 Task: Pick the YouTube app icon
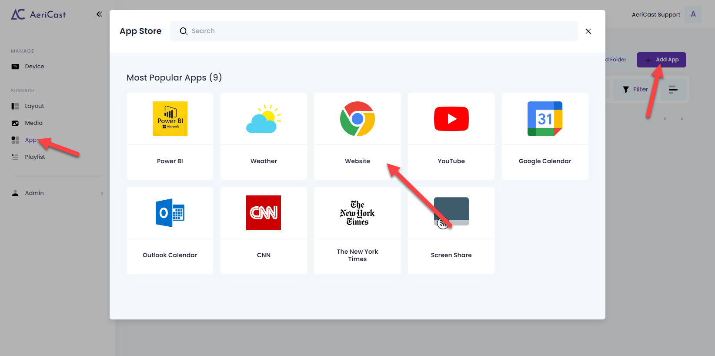[x=451, y=119]
